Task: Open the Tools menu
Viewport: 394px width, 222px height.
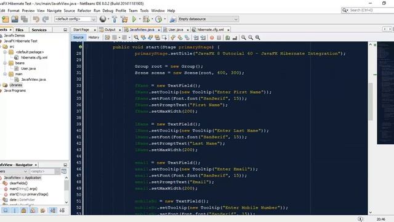Action: click(x=144, y=10)
